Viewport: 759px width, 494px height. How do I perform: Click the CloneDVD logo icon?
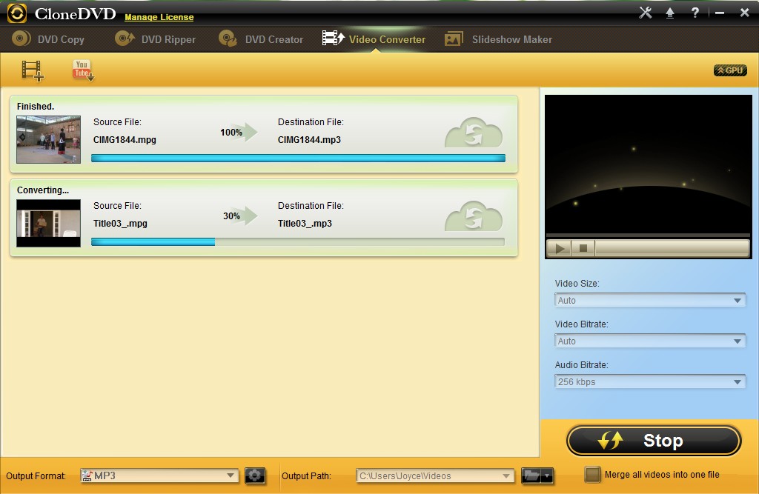click(x=17, y=13)
